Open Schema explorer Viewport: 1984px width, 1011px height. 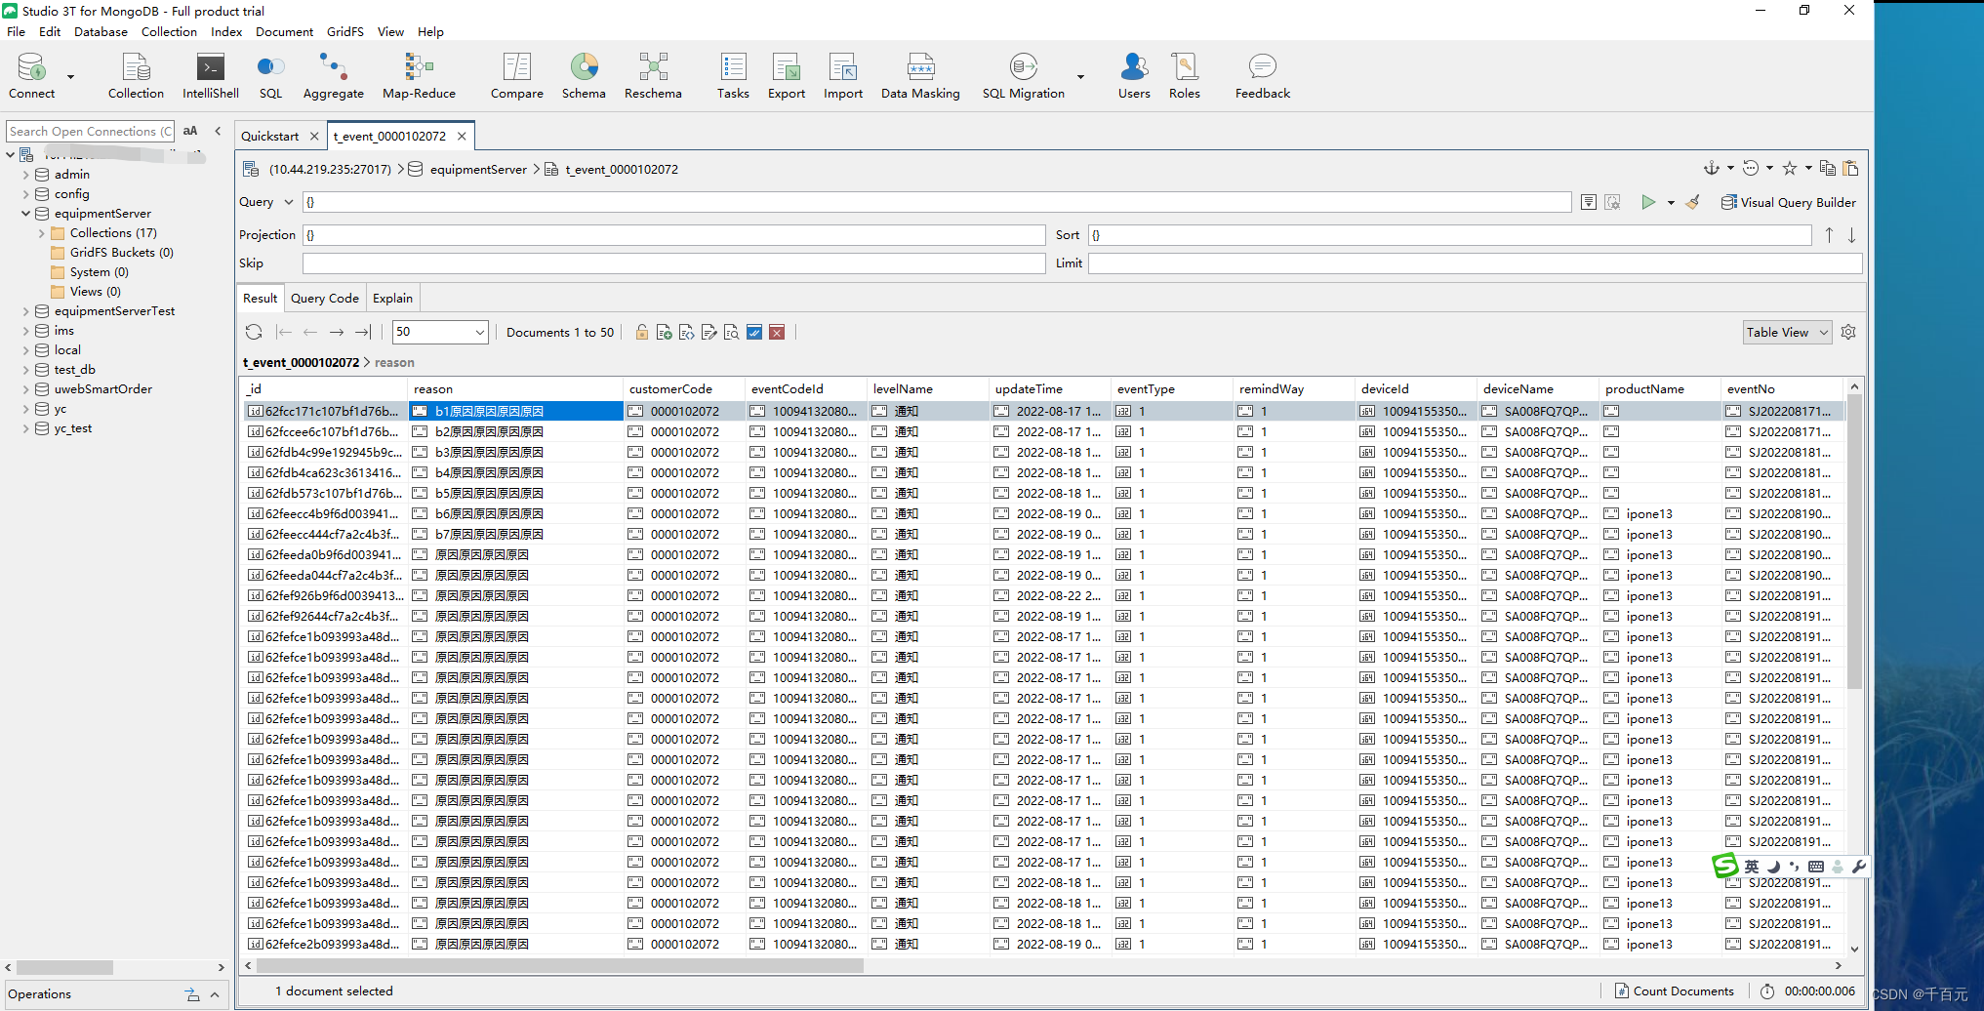click(x=584, y=76)
